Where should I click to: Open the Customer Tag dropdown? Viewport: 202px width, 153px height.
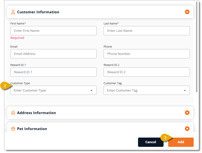pyautogui.click(x=147, y=90)
